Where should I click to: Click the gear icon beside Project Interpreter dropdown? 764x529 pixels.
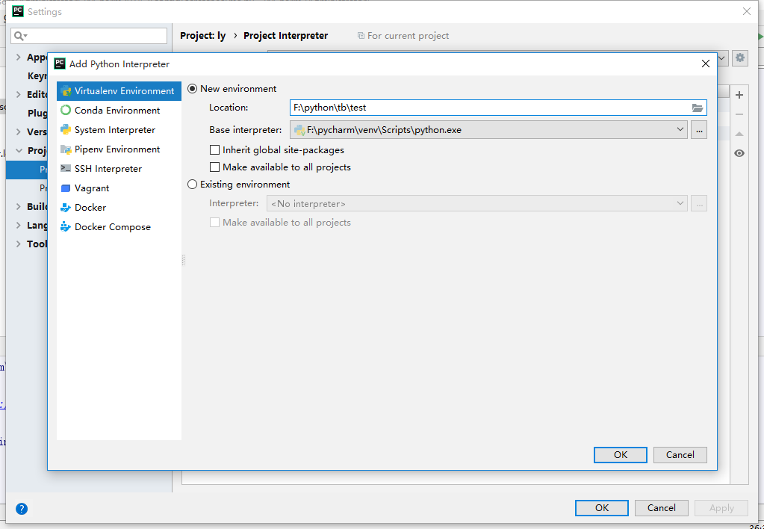point(740,58)
